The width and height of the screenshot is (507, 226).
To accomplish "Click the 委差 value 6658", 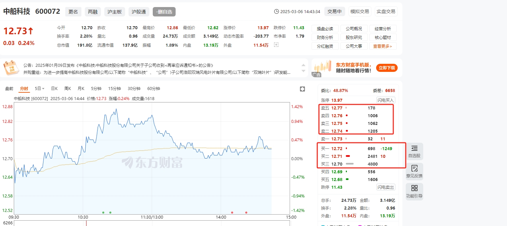I will point(390,91).
